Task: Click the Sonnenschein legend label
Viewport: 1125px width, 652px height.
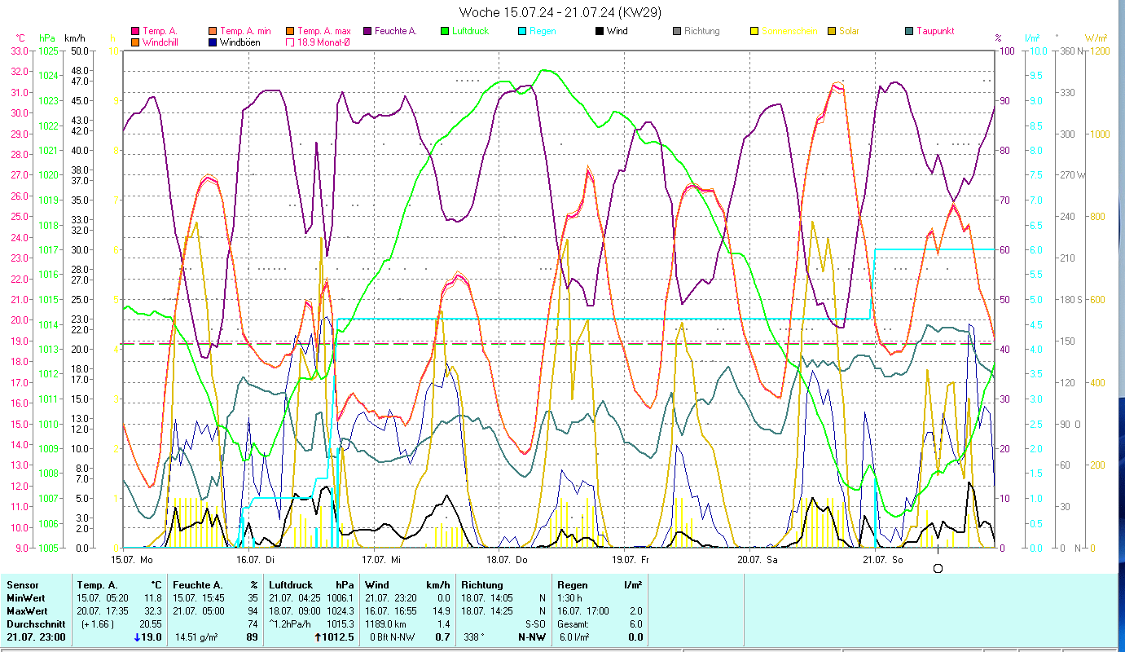Action: [x=789, y=31]
